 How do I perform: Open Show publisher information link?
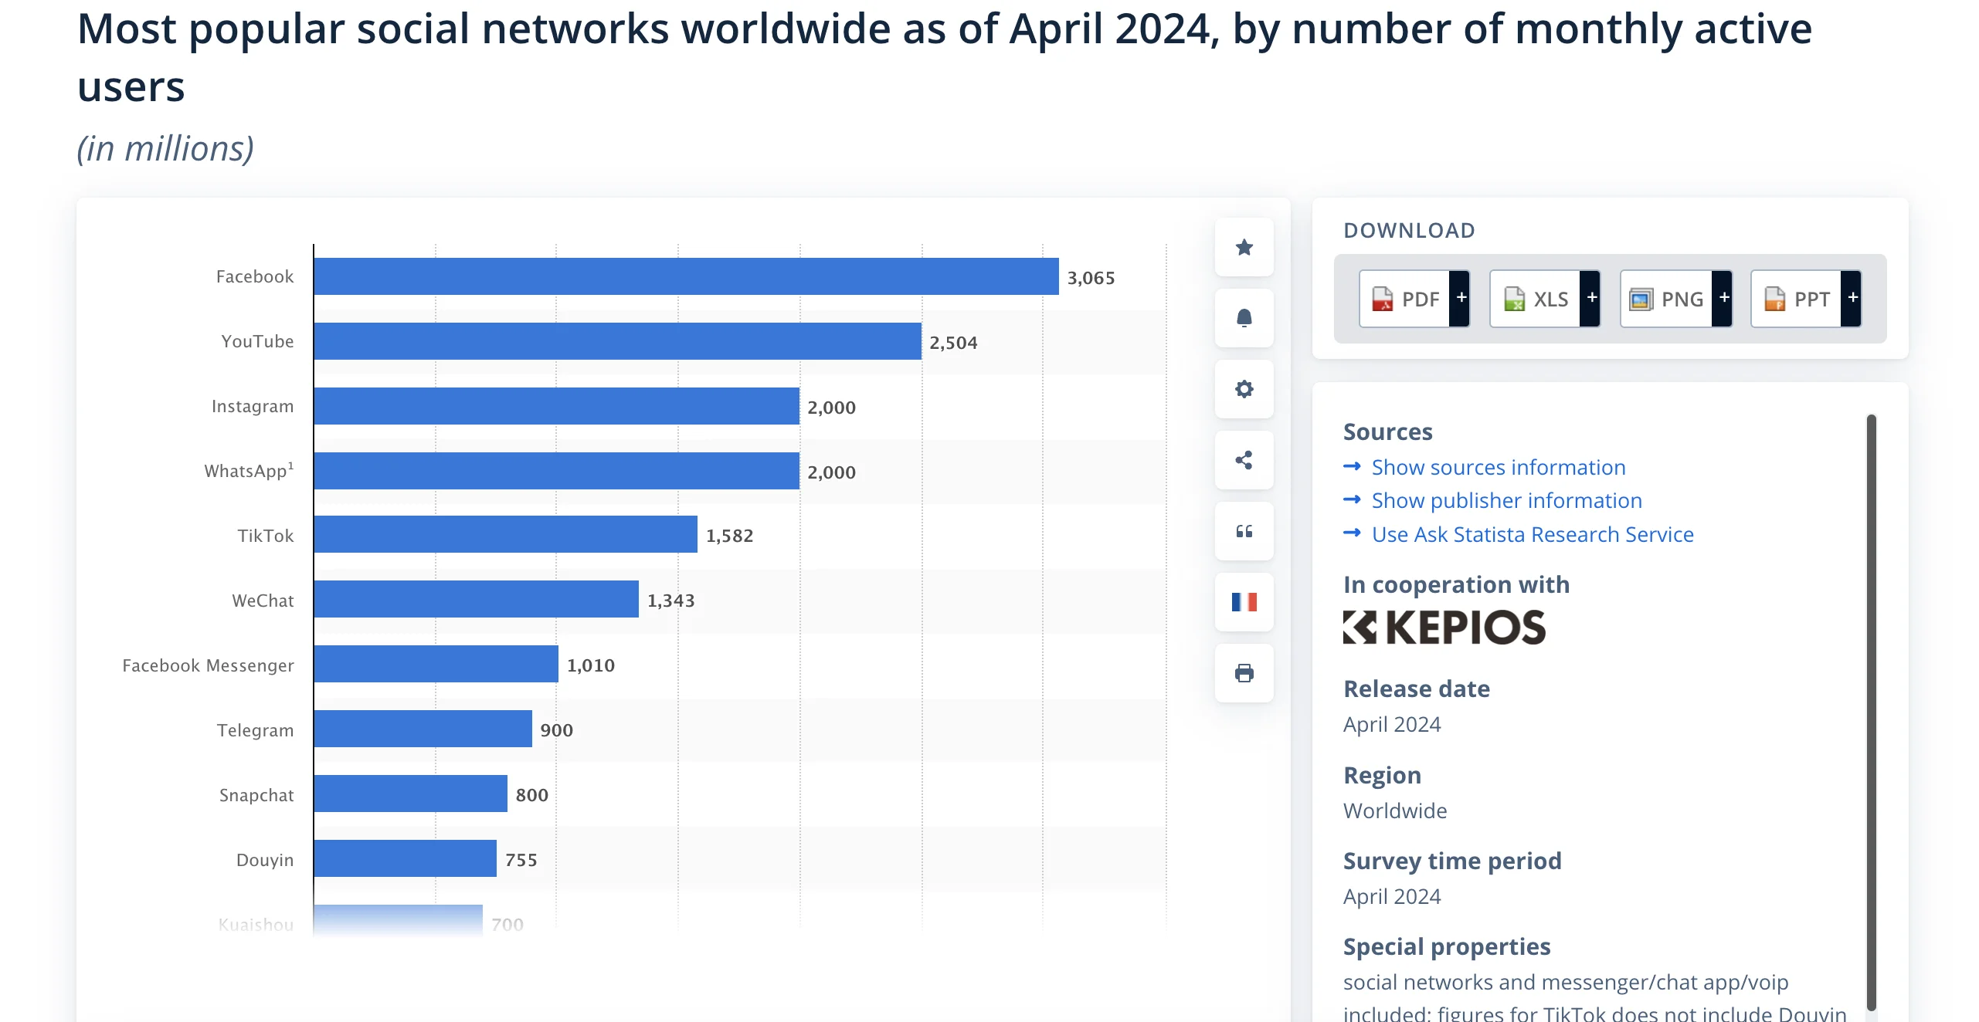pos(1506,500)
